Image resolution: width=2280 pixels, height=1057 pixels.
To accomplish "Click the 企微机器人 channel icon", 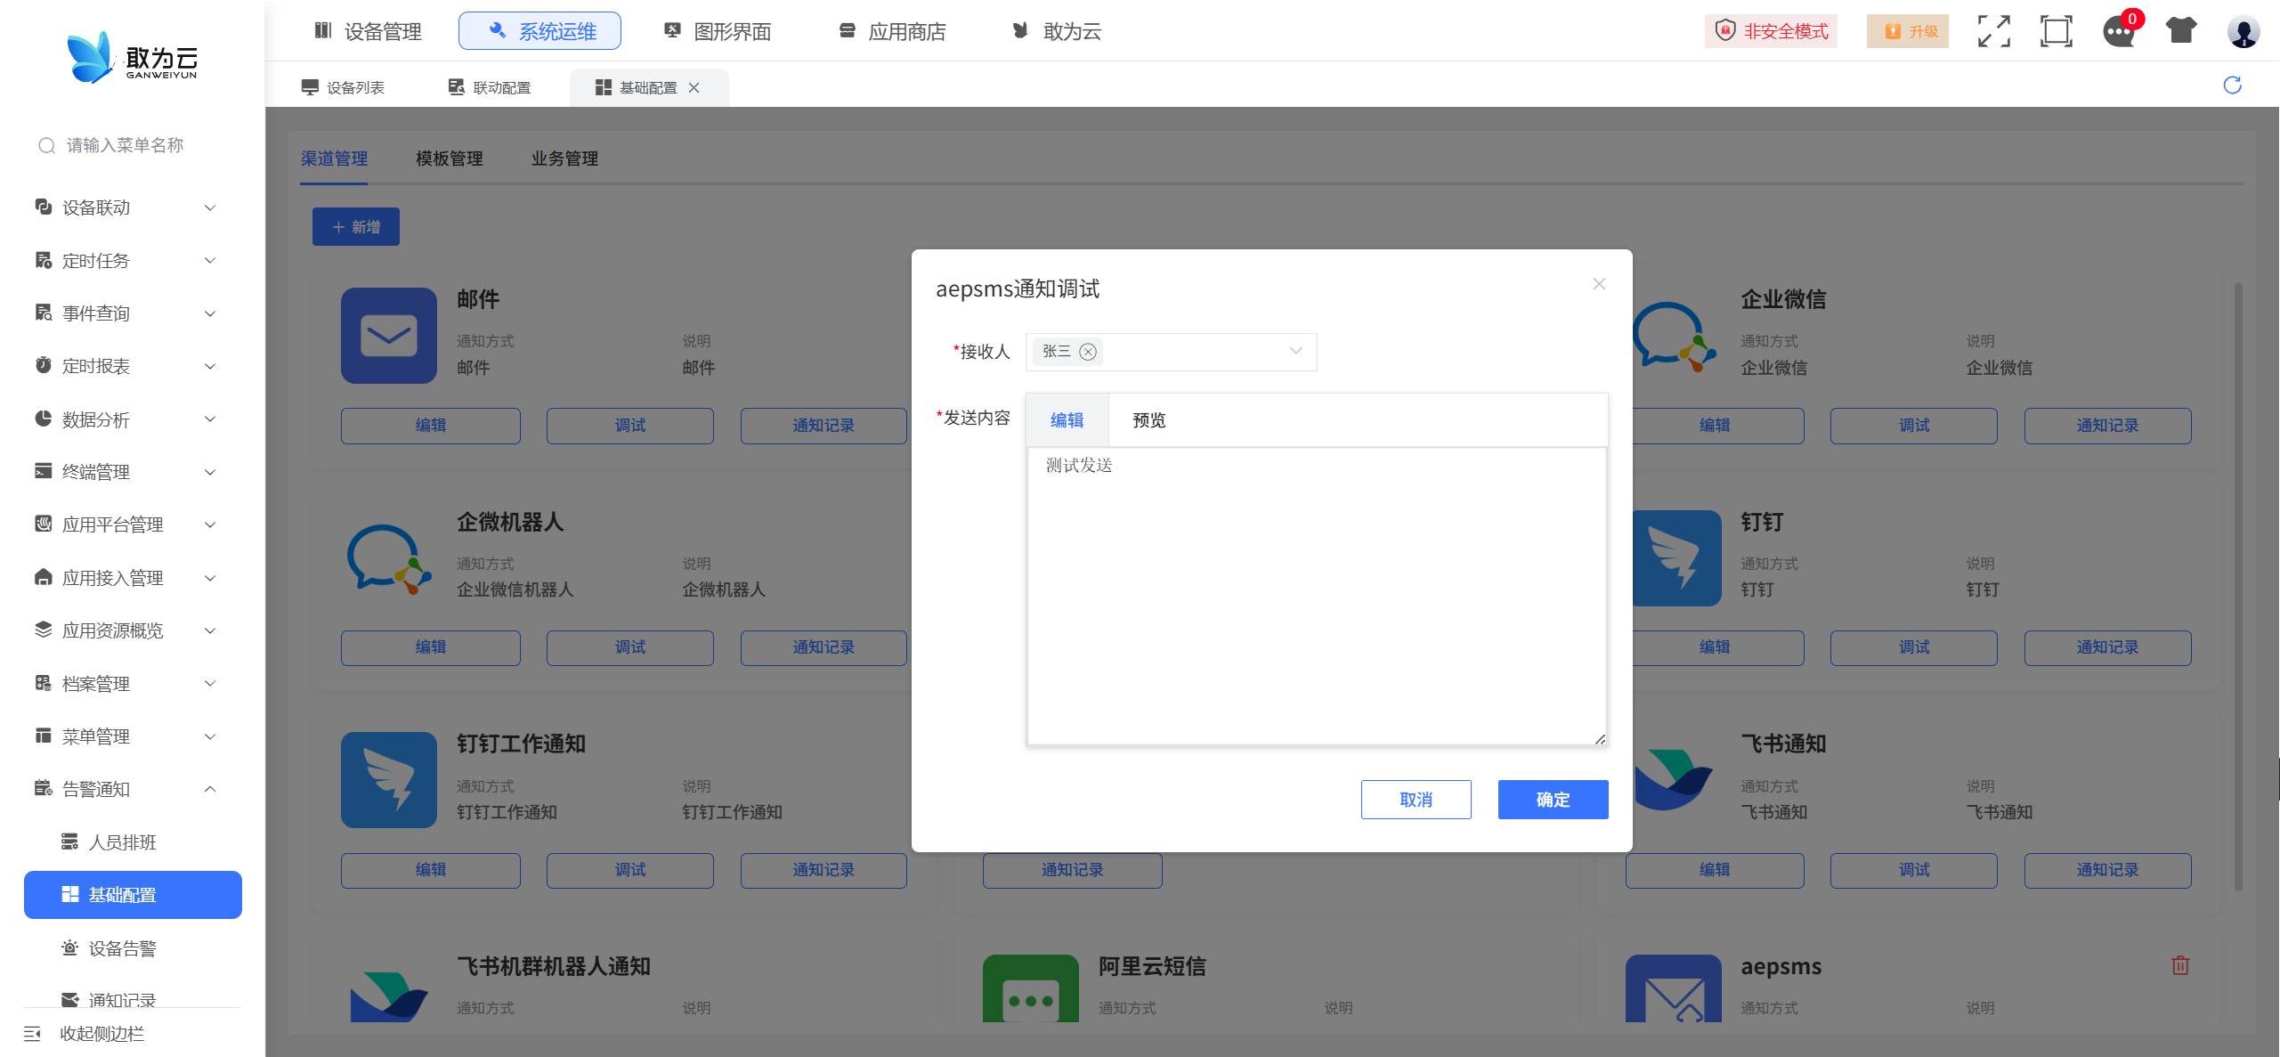I will pos(389,558).
